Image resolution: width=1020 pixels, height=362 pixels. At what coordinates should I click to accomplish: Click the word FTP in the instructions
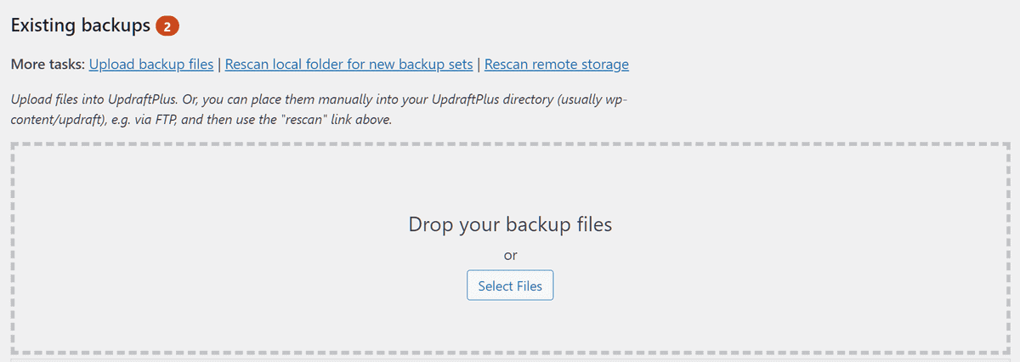[165, 120]
